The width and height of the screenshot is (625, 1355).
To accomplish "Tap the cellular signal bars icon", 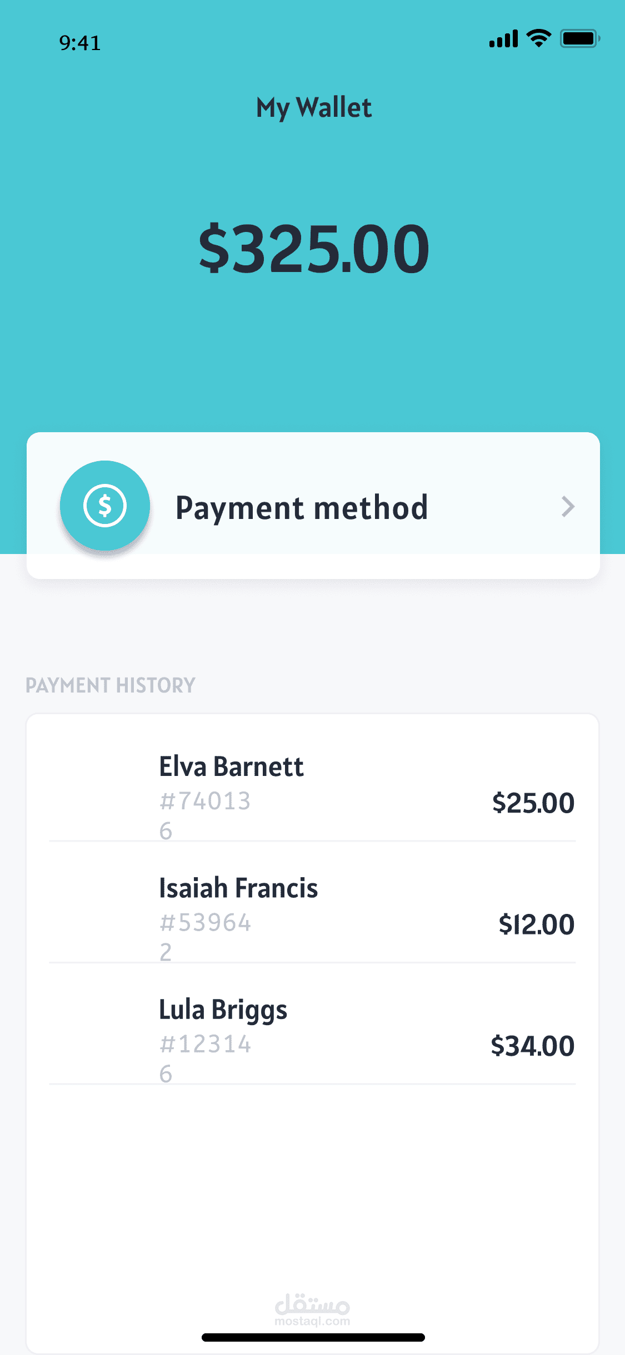I will point(503,39).
